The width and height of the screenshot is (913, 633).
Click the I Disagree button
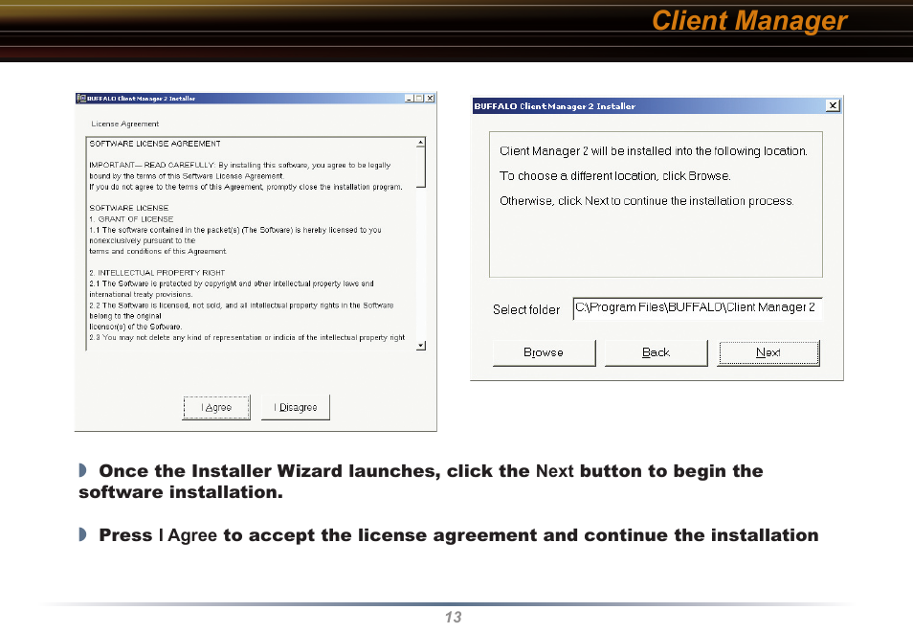point(295,407)
